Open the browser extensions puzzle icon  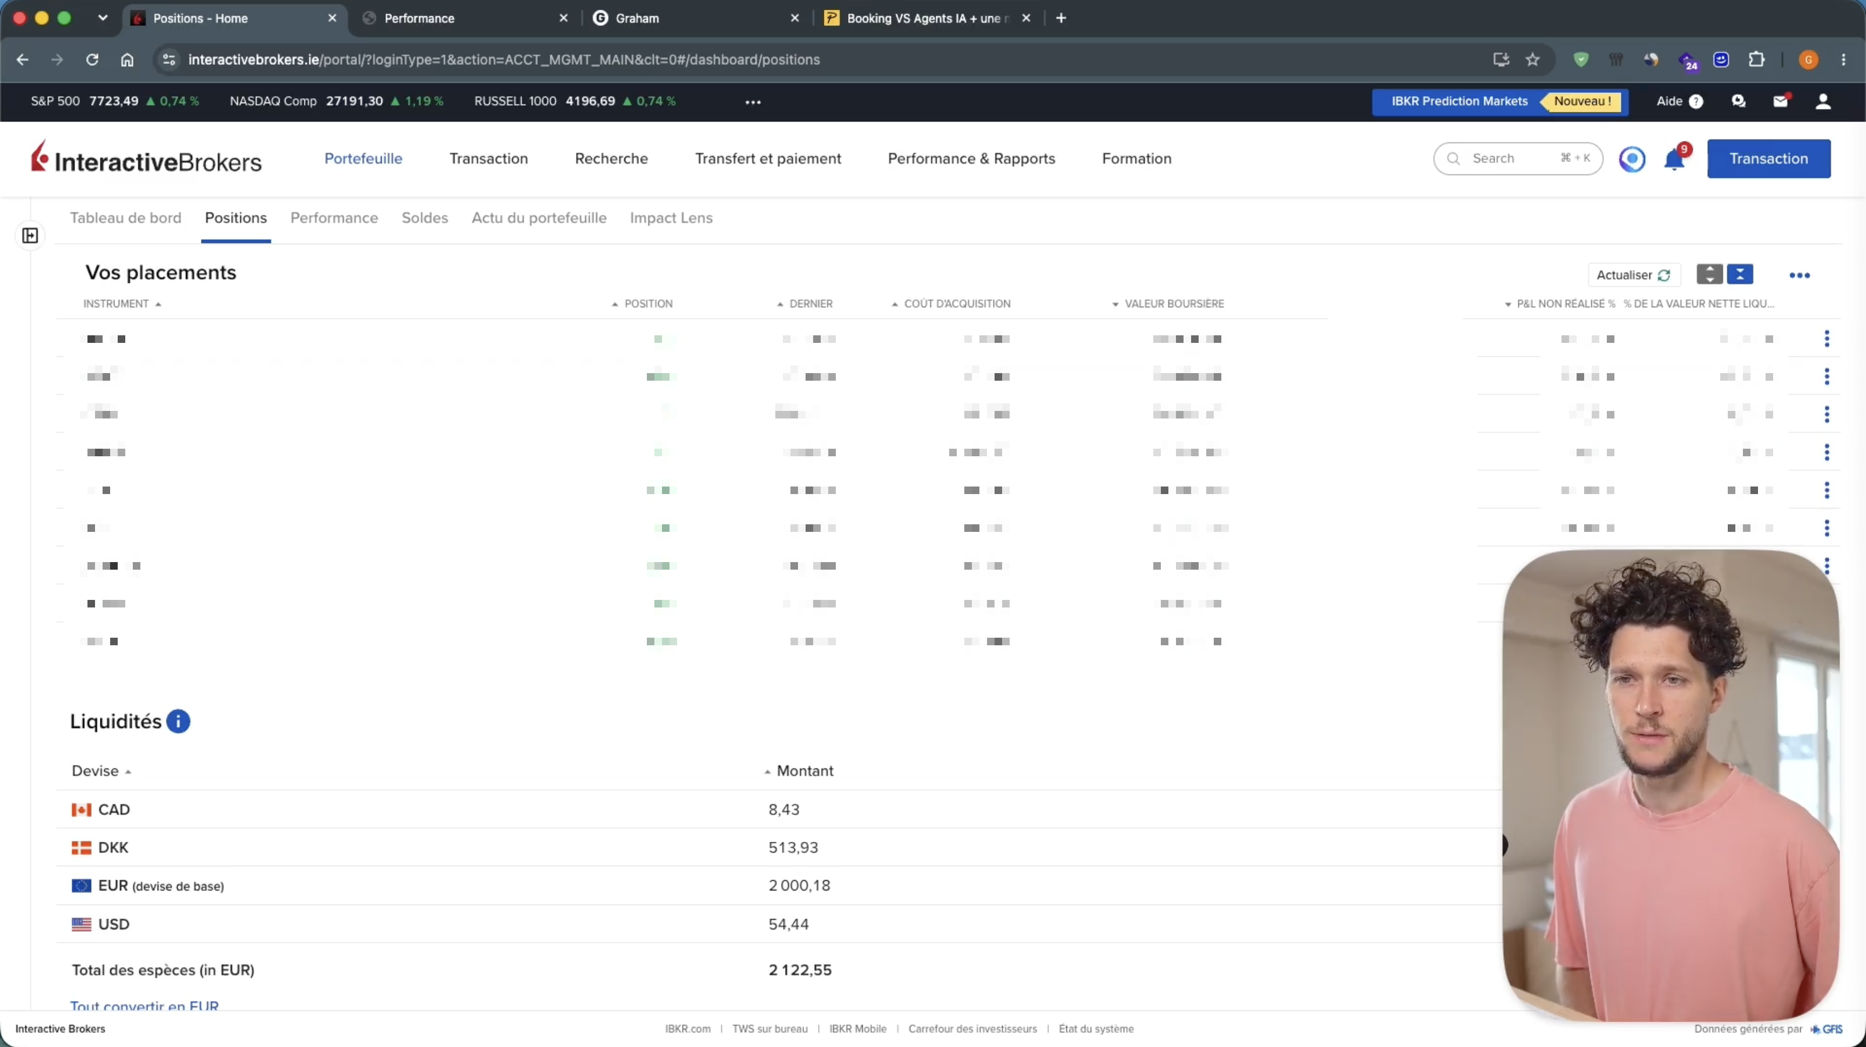(x=1756, y=59)
